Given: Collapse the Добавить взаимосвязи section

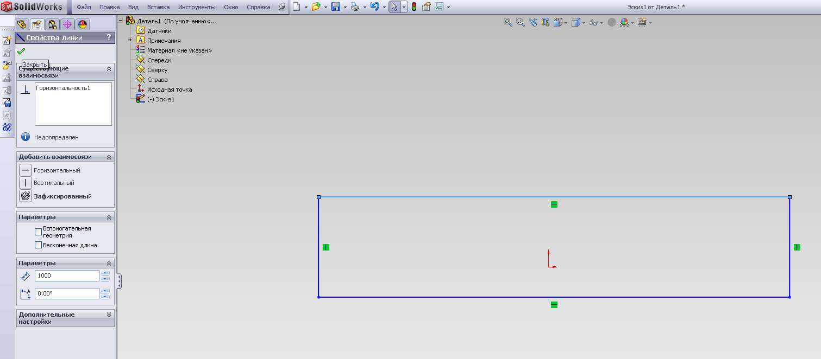Looking at the screenshot, I should pos(109,157).
